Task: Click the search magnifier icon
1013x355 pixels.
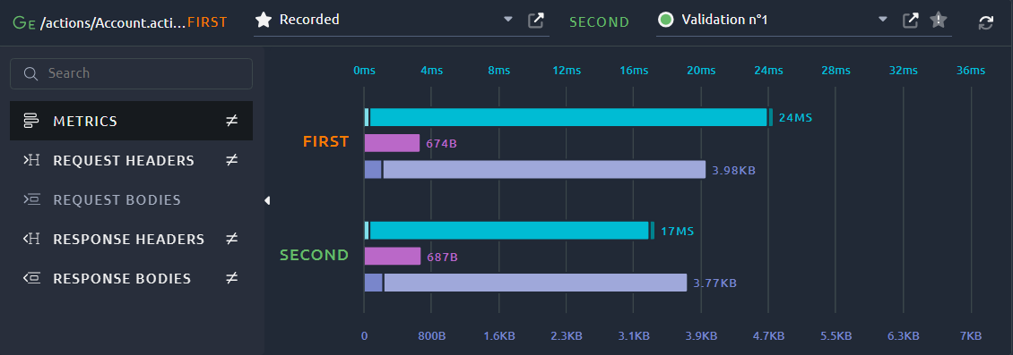Action: click(30, 73)
